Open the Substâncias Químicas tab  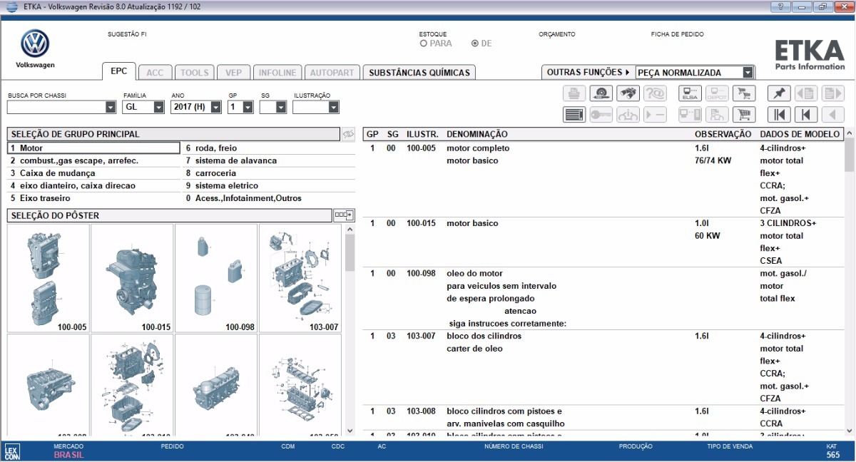419,73
